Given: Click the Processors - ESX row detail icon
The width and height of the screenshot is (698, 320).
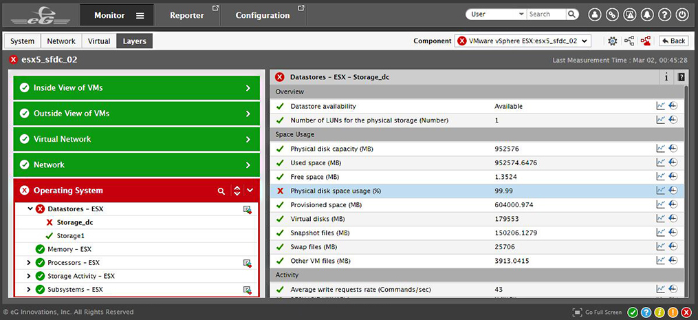Looking at the screenshot, I should (x=248, y=263).
